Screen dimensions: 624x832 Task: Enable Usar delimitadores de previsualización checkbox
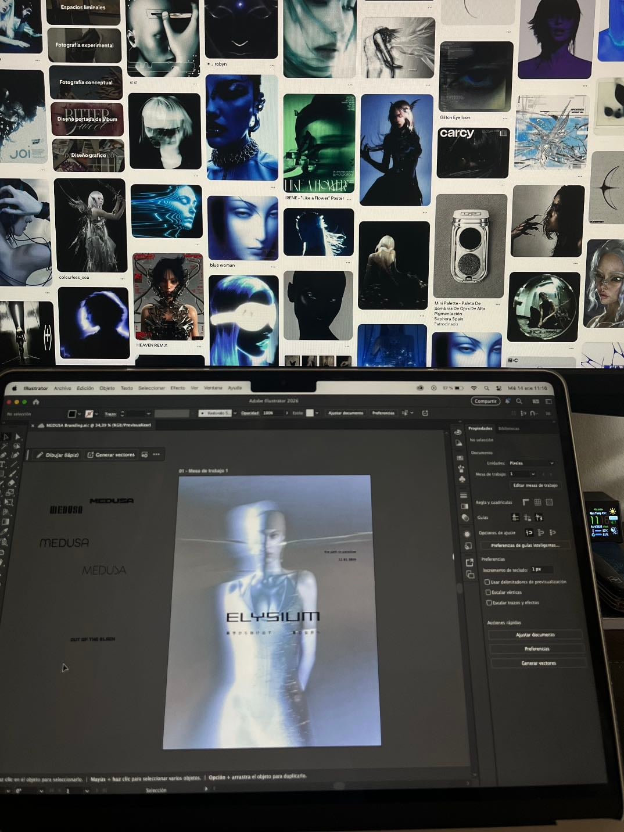(487, 582)
